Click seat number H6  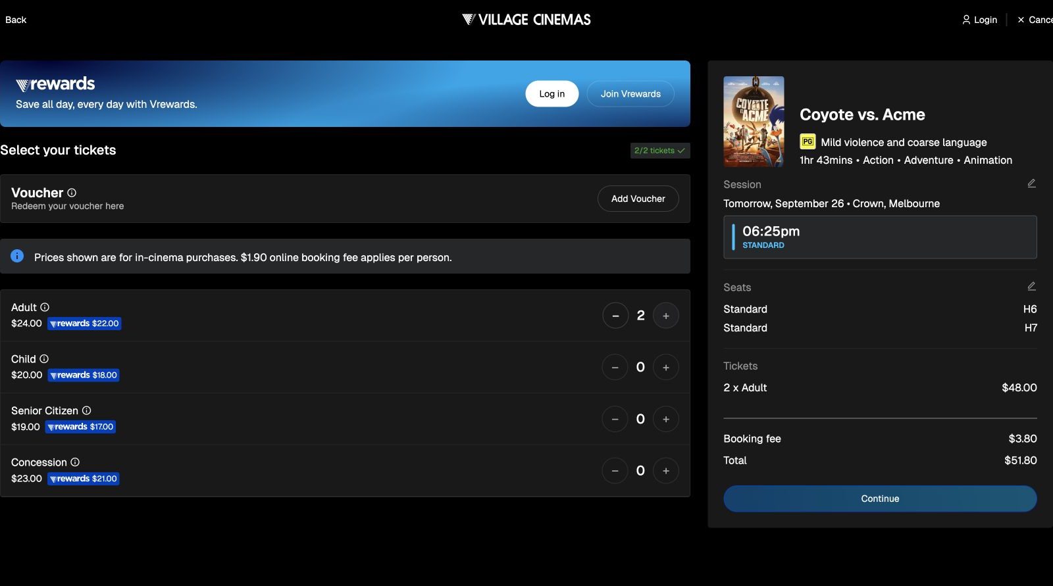(x=1030, y=309)
